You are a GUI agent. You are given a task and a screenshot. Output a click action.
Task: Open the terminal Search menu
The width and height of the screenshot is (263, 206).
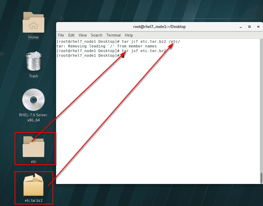pos(96,35)
